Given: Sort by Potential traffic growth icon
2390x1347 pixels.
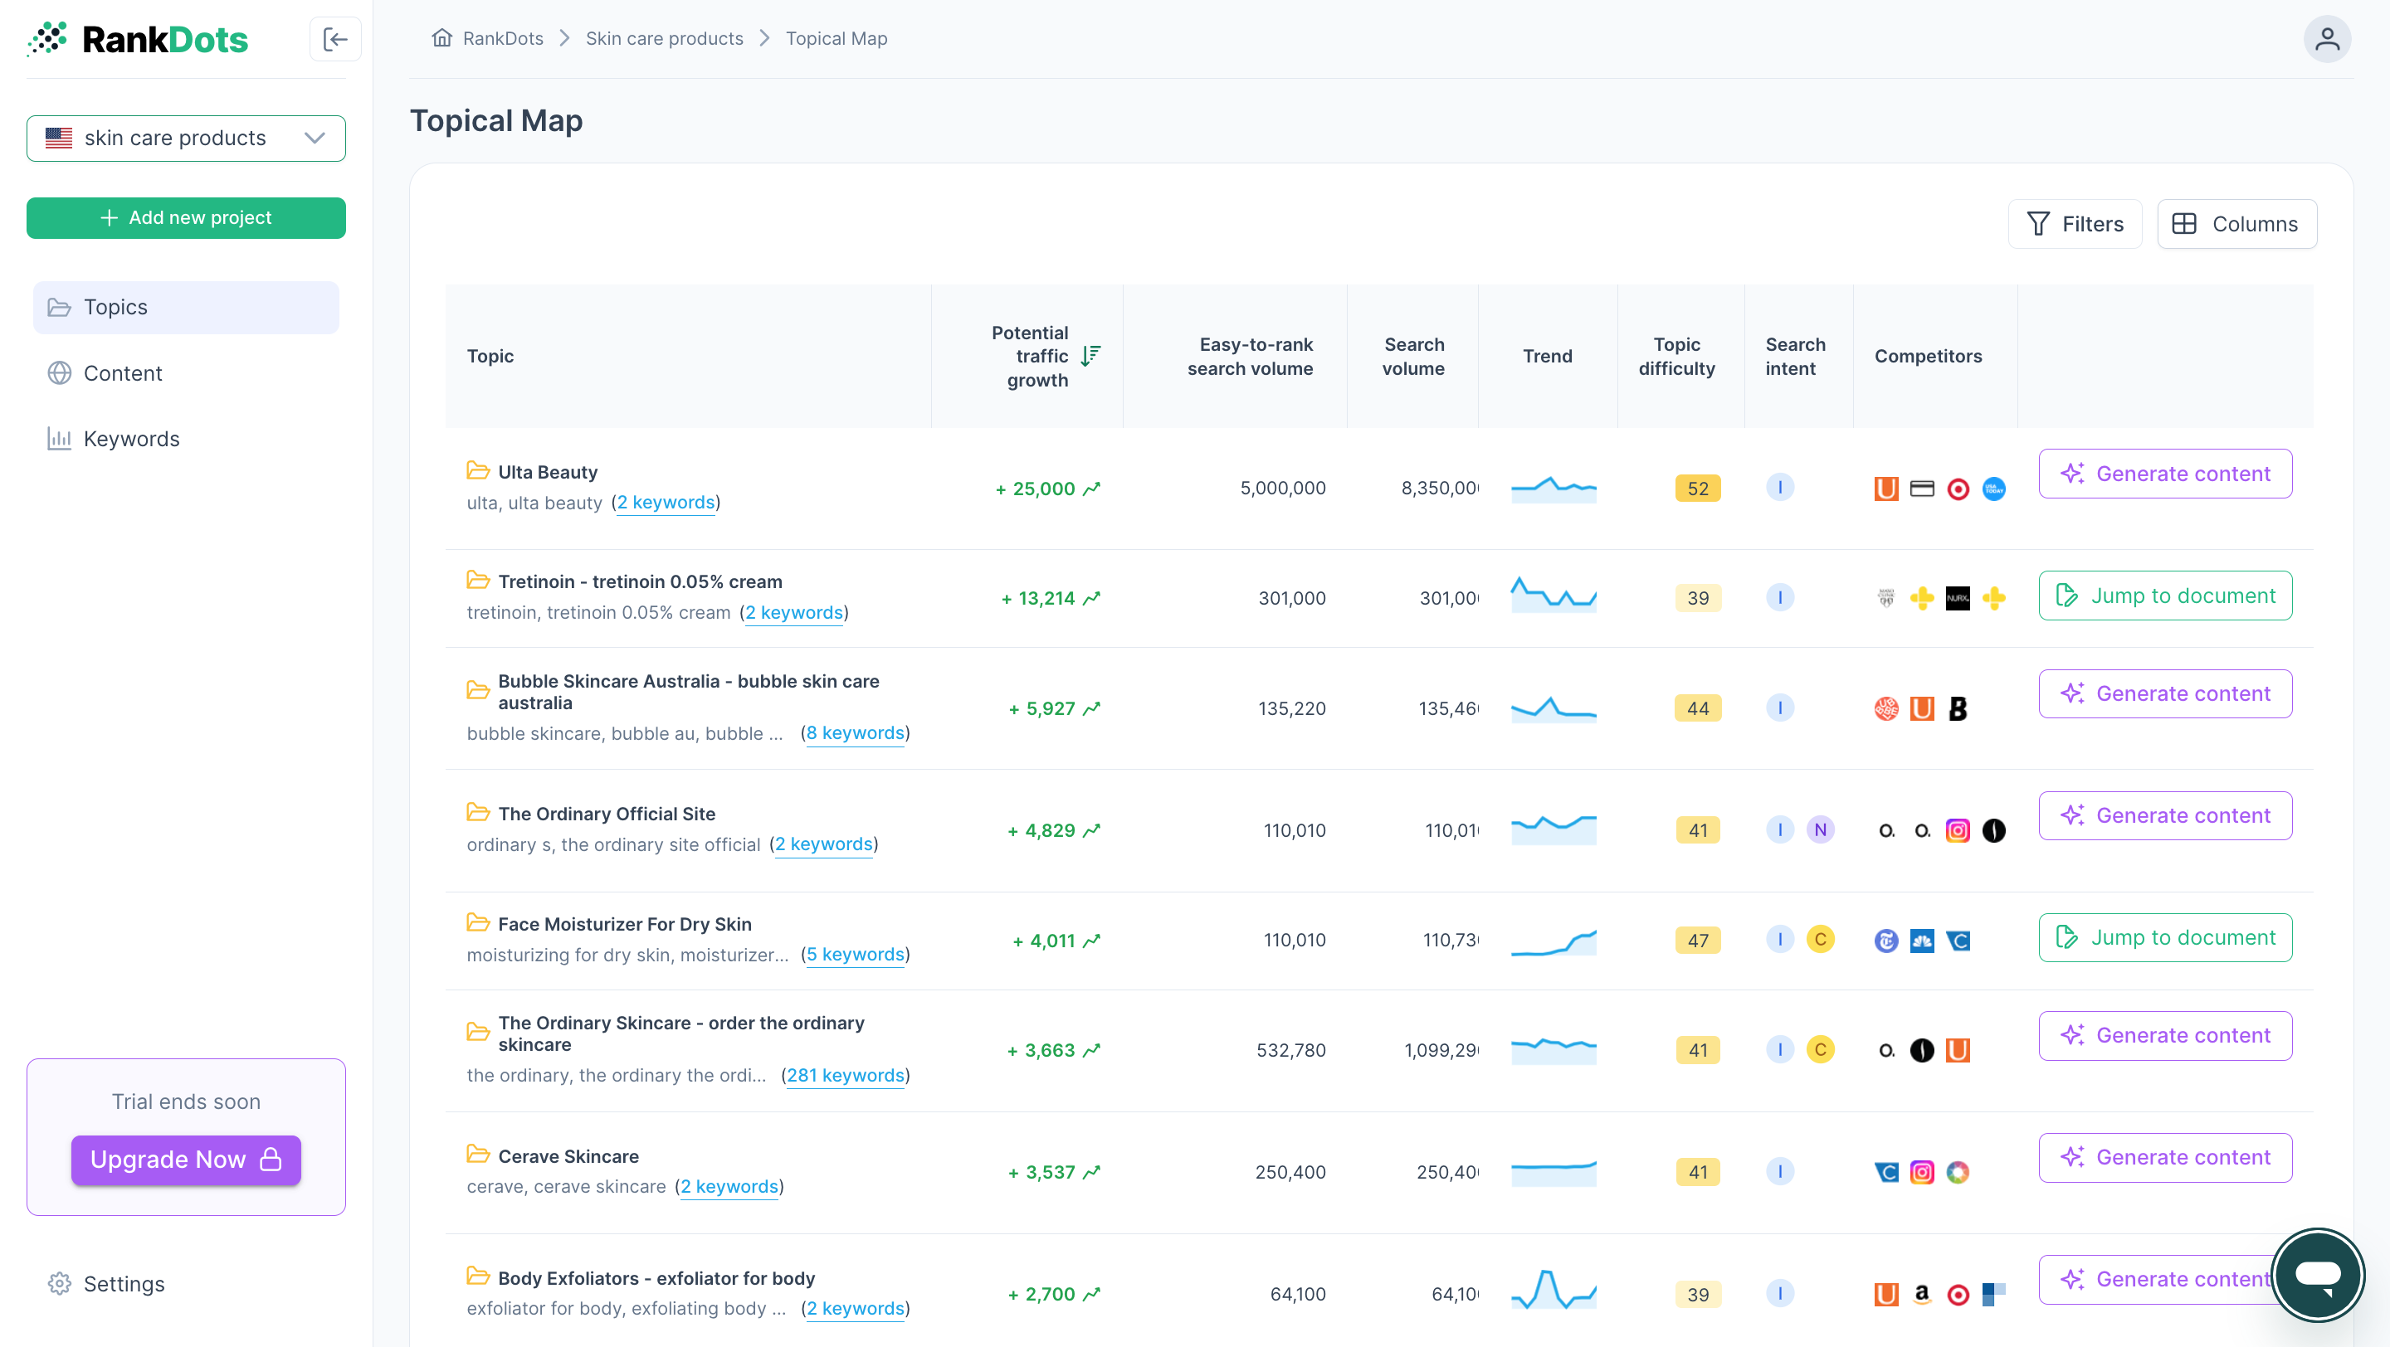Looking at the screenshot, I should point(1091,356).
